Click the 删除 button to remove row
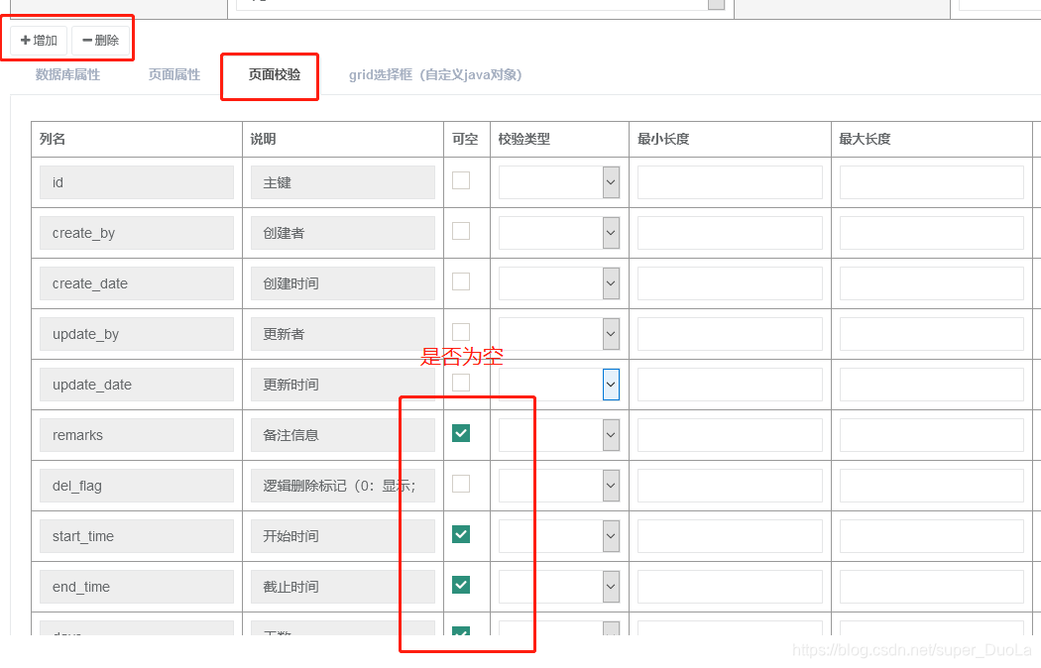The width and height of the screenshot is (1041, 668). (x=100, y=41)
